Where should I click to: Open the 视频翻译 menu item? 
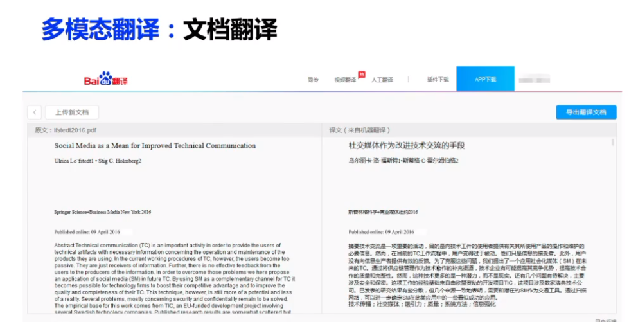click(x=345, y=80)
